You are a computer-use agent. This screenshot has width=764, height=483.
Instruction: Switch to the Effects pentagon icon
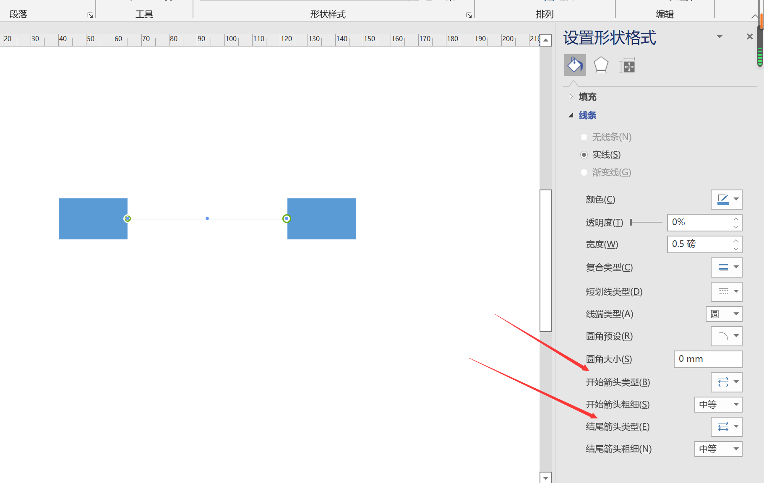click(600, 65)
